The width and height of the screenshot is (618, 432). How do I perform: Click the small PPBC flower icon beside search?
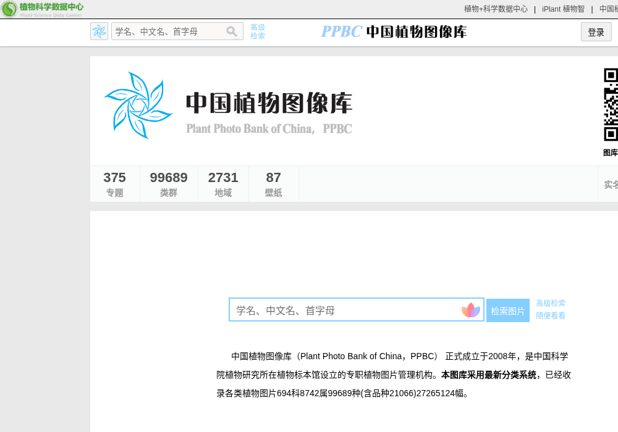point(99,31)
